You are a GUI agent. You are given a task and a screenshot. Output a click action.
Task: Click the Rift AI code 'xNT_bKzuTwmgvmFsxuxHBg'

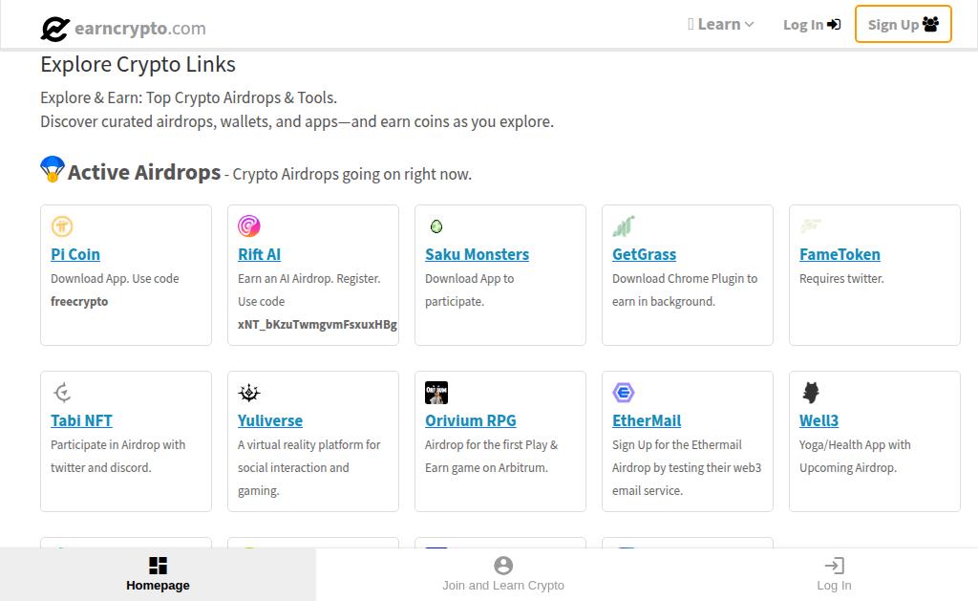[x=317, y=325]
